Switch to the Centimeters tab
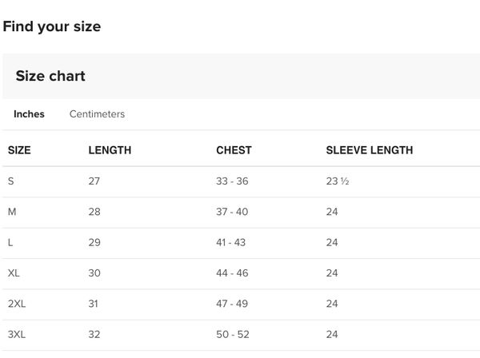 pos(97,114)
